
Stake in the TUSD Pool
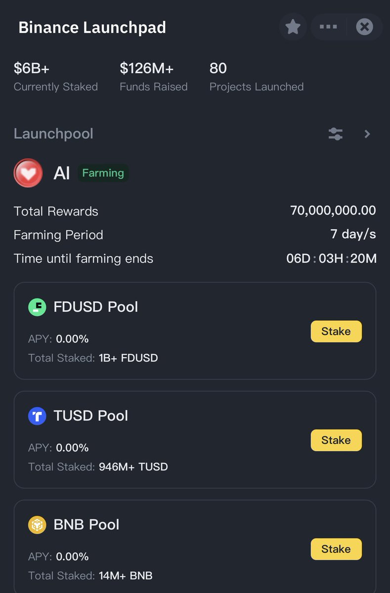[336, 440]
